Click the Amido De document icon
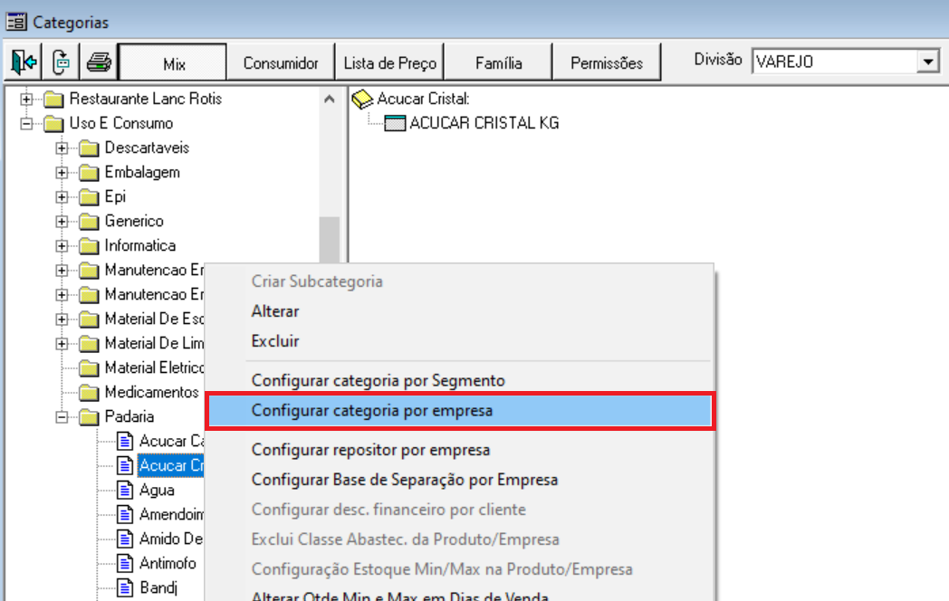The height and width of the screenshot is (601, 949). tap(125, 539)
